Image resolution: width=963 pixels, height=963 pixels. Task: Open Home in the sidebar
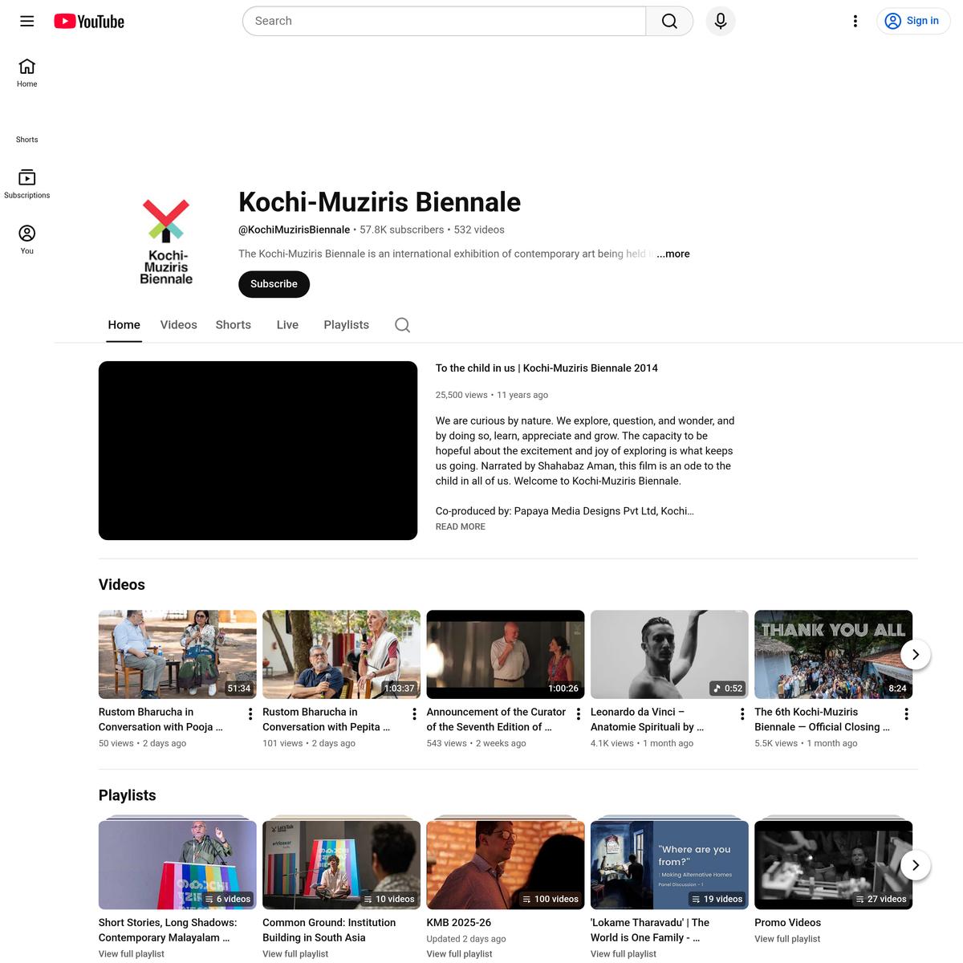coord(27,73)
